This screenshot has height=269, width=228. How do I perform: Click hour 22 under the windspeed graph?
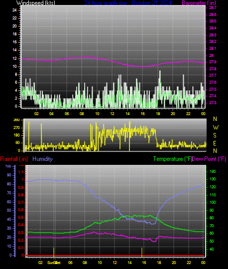188,114
